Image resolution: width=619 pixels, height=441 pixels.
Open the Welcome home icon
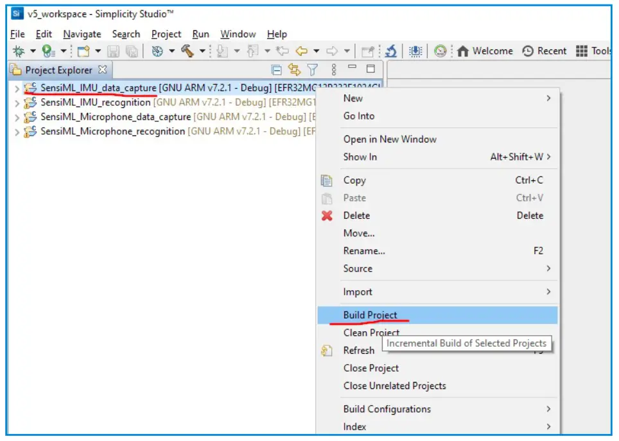click(x=463, y=51)
